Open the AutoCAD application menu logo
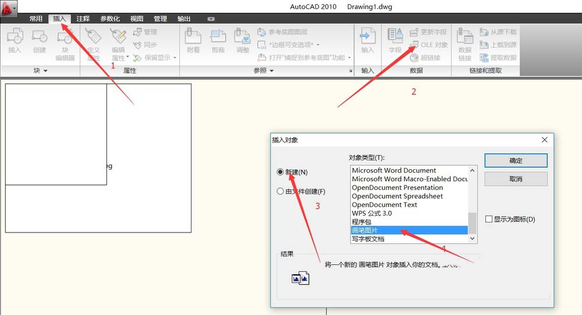Screen dimensions: 582x315 6,8
